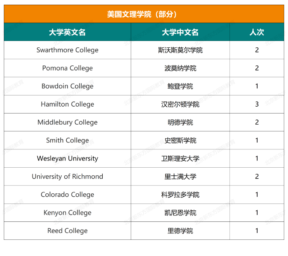Click the Pomona College cell
Screen dimensions: 288x256
(x=68, y=68)
